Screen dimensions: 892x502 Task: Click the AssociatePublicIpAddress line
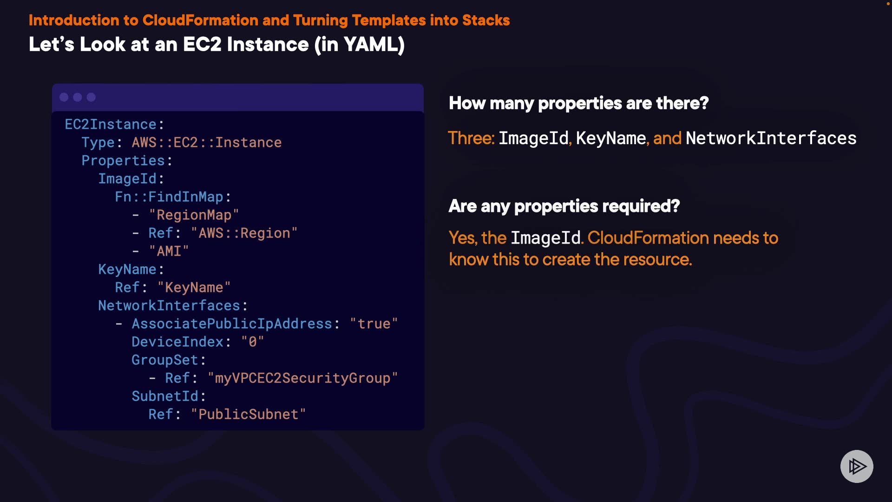point(264,324)
